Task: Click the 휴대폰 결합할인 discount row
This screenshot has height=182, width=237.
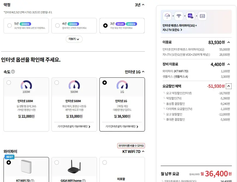Action: point(196,120)
